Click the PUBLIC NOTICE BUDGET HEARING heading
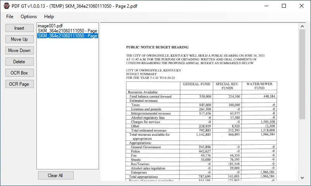 point(157,47)
